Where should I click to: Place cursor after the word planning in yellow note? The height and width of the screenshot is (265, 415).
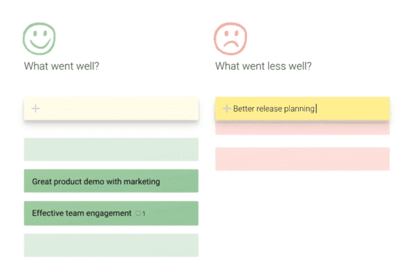pos(316,109)
